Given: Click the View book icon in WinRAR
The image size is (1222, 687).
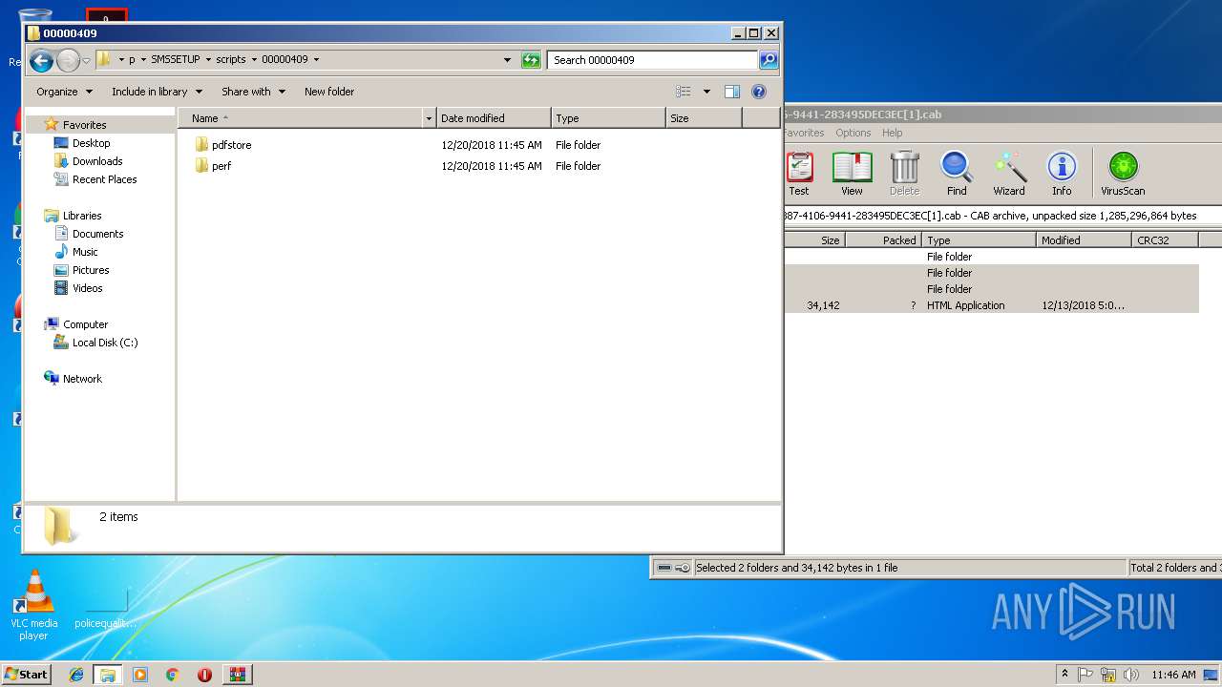Looking at the screenshot, I should coord(852,174).
